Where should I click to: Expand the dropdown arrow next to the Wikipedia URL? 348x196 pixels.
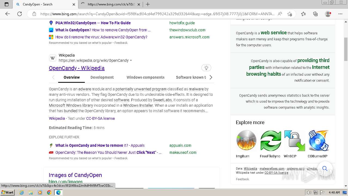(x=131, y=61)
